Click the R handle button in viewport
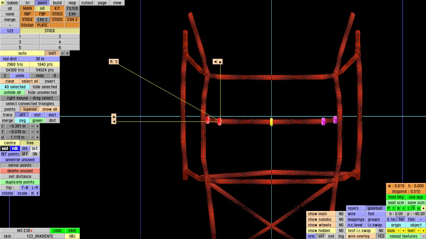 point(111,62)
